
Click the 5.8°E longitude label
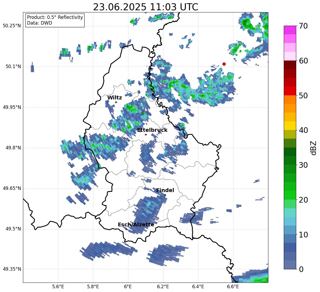[x=93, y=287]
